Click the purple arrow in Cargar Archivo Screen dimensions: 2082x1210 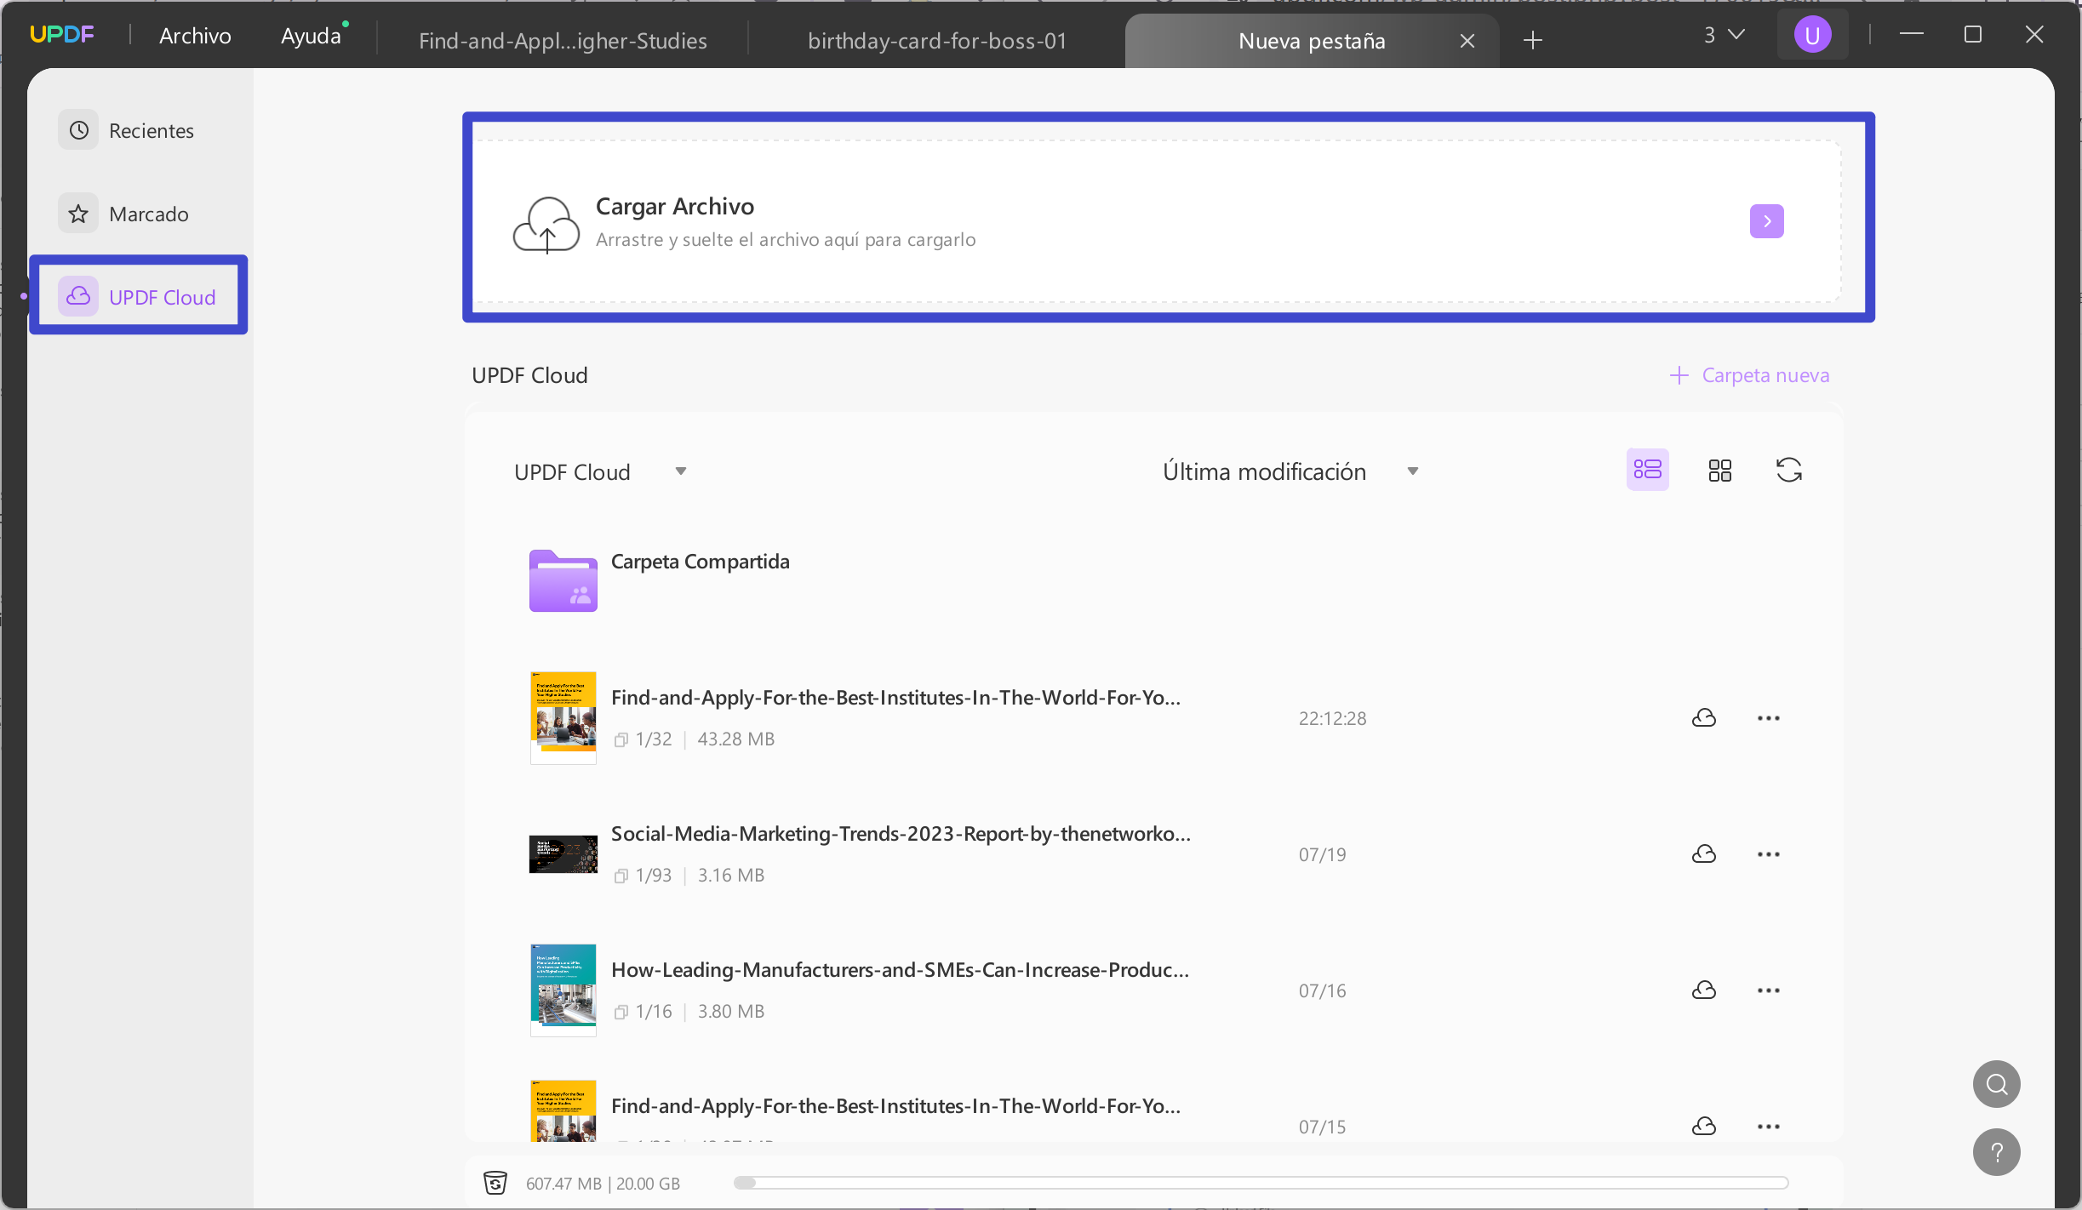[x=1767, y=221]
